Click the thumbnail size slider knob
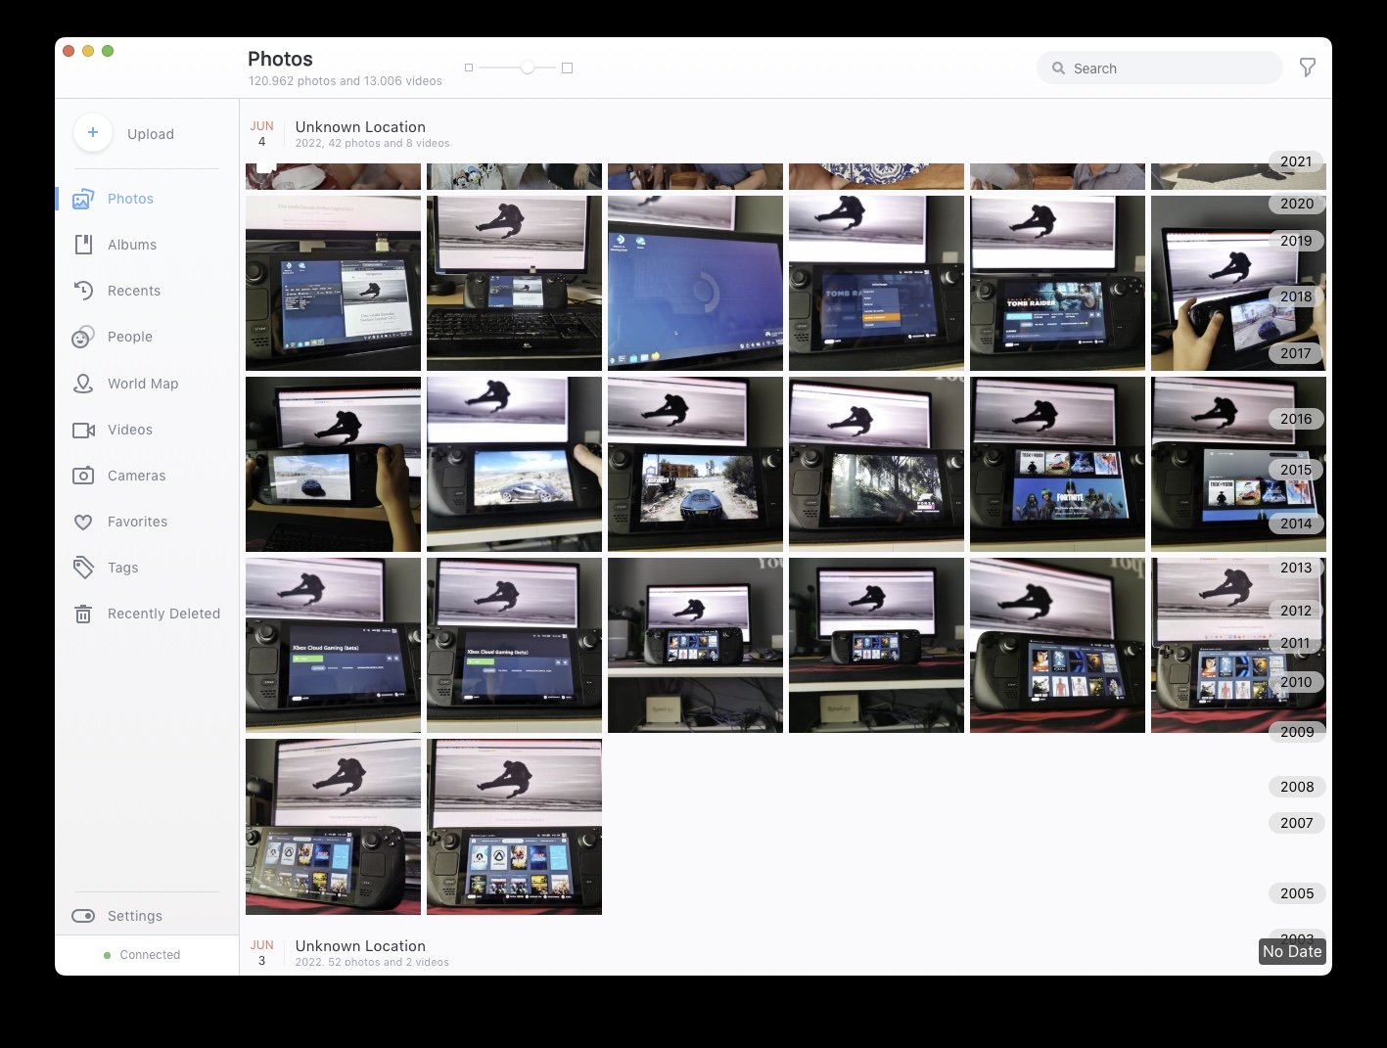Image resolution: width=1387 pixels, height=1048 pixels. click(x=527, y=68)
